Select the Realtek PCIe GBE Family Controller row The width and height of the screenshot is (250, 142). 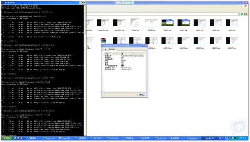(x=125, y=56)
